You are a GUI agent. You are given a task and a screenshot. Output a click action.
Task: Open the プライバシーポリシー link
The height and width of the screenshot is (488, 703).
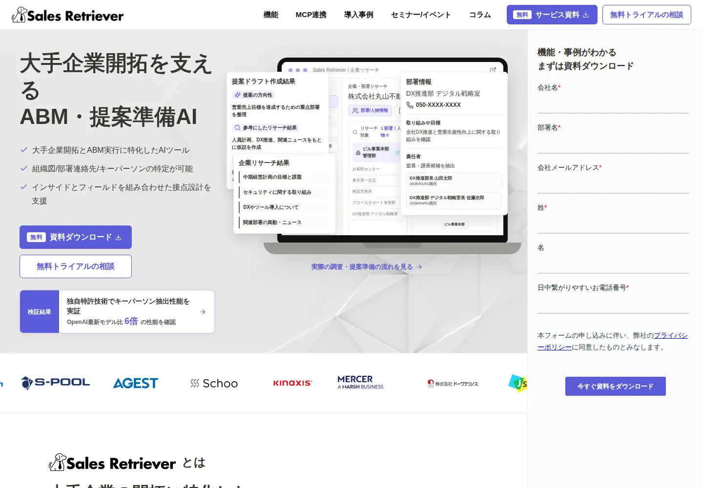(670, 336)
